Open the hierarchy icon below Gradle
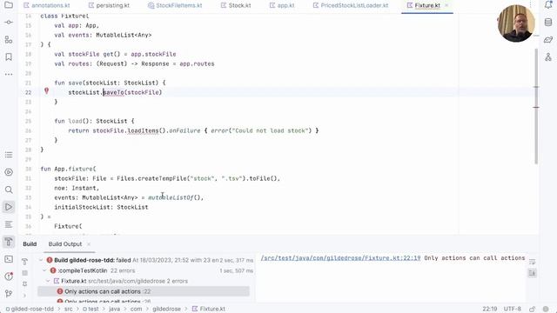The height and width of the screenshot is (313, 557). click(x=548, y=57)
